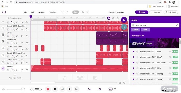This screenshot has width=181, height=93.
Task: Zoom in on the timeline
Action: pos(120,83)
